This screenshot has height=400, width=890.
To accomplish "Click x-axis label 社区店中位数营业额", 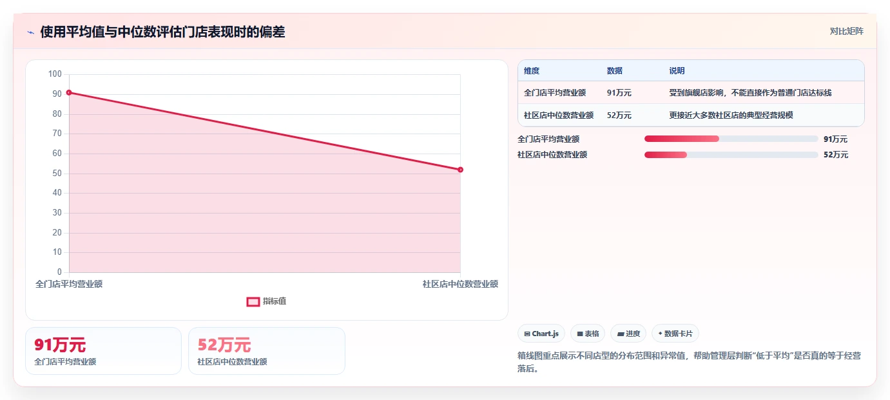I will coord(460,284).
